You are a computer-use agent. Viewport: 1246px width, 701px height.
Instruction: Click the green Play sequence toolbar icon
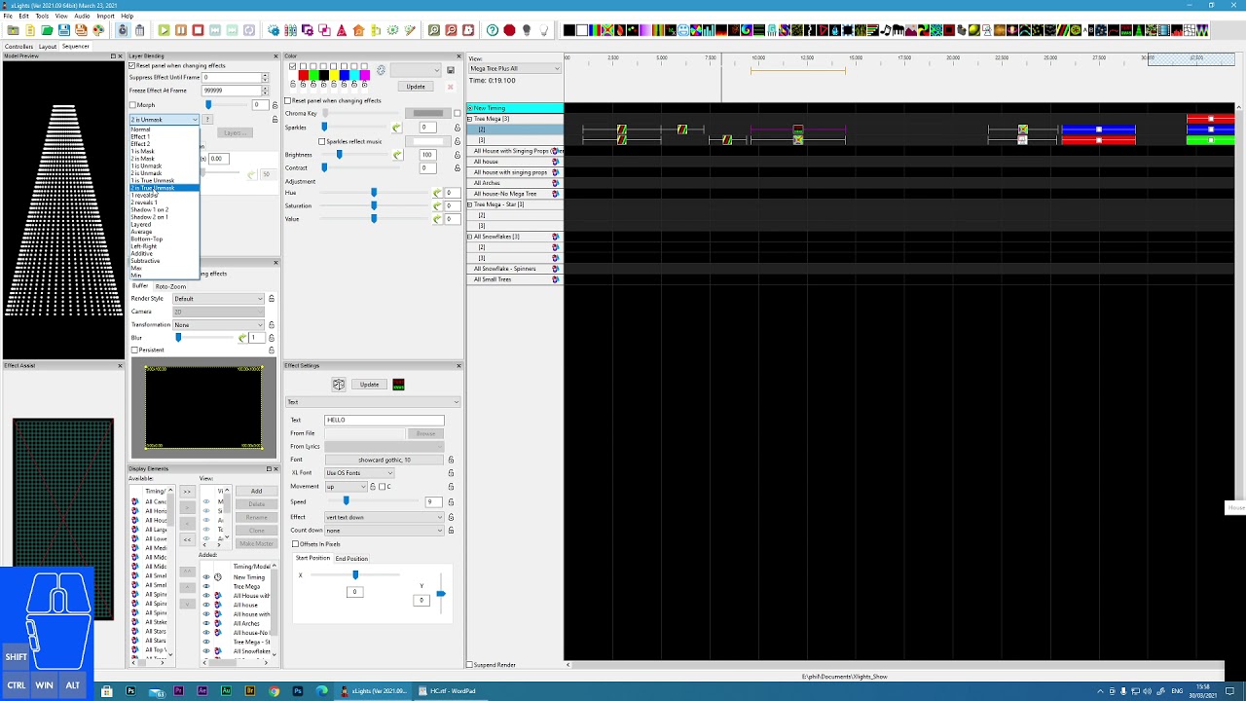coord(164,30)
